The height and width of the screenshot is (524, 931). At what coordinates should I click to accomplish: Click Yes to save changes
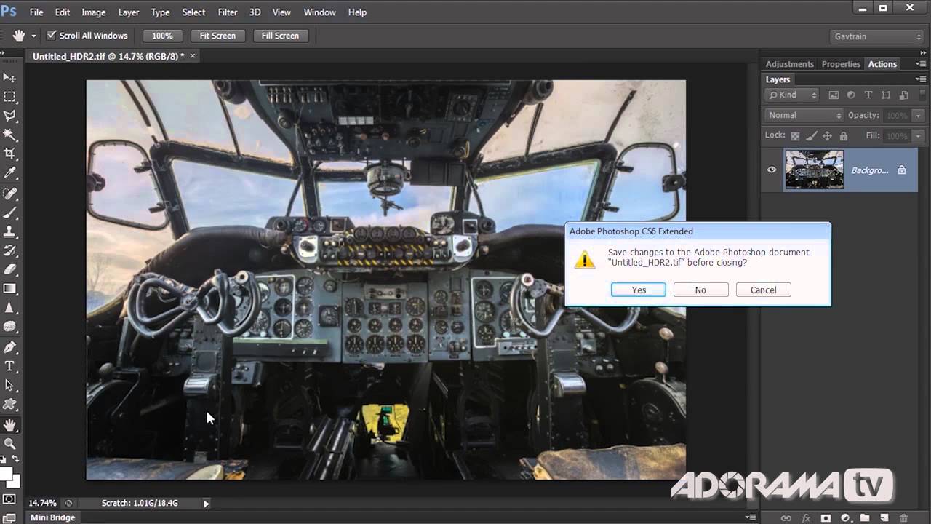[639, 290]
